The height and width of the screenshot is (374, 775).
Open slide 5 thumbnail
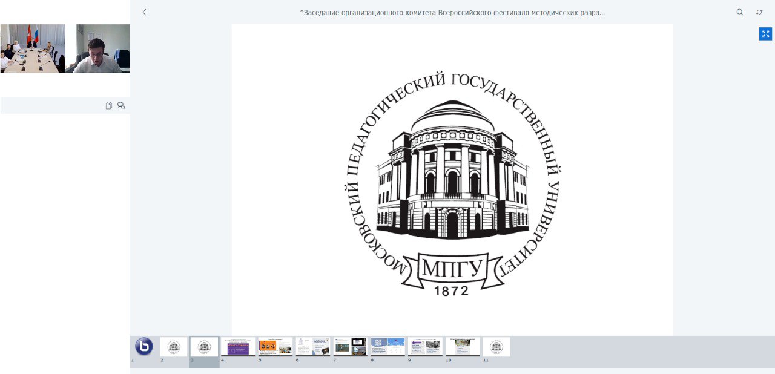275,347
